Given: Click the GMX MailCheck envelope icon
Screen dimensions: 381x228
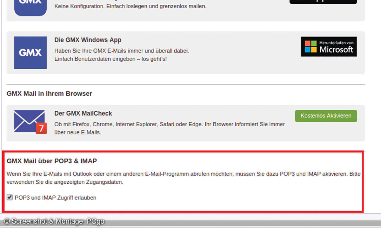Looking at the screenshot, I should click(x=30, y=122).
